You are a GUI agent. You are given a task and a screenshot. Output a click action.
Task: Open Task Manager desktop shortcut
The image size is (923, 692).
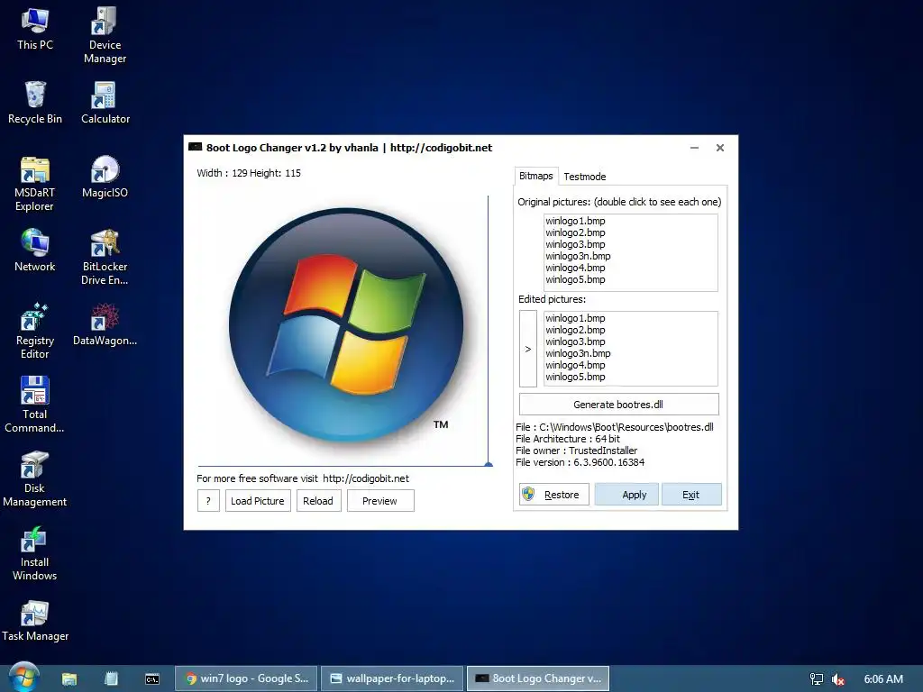(x=35, y=622)
